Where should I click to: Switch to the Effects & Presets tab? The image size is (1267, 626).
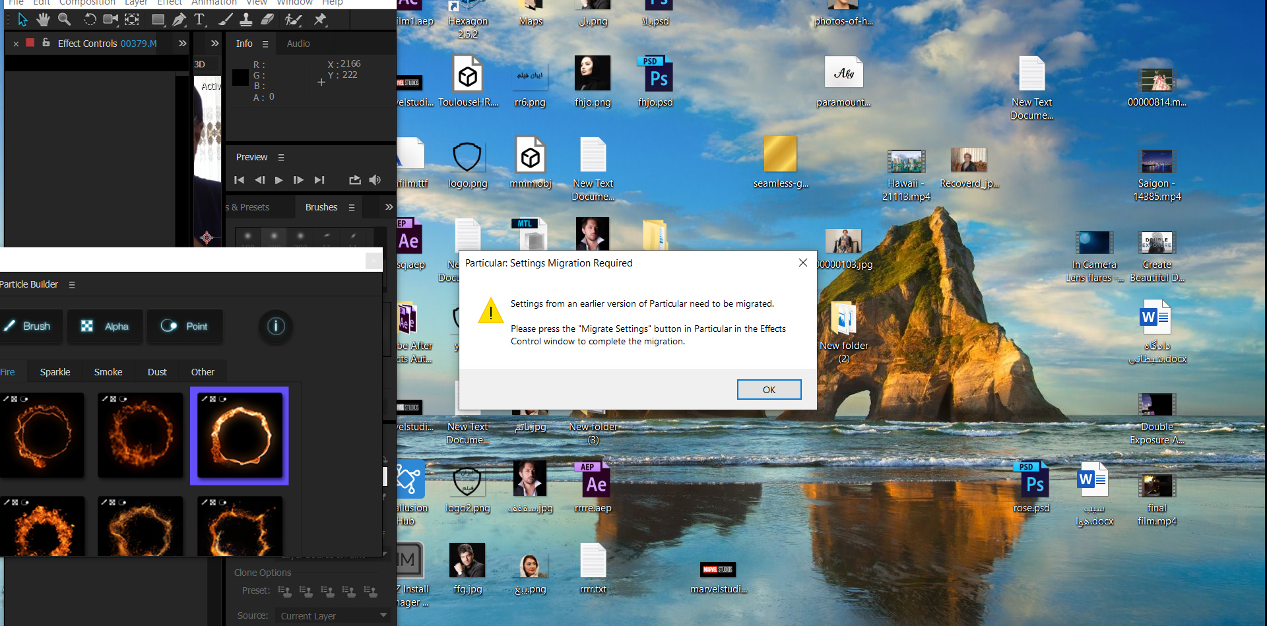(x=248, y=207)
